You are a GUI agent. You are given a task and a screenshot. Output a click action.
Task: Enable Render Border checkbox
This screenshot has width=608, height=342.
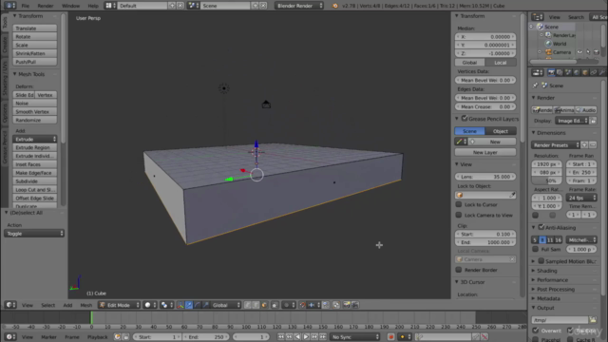click(x=459, y=270)
